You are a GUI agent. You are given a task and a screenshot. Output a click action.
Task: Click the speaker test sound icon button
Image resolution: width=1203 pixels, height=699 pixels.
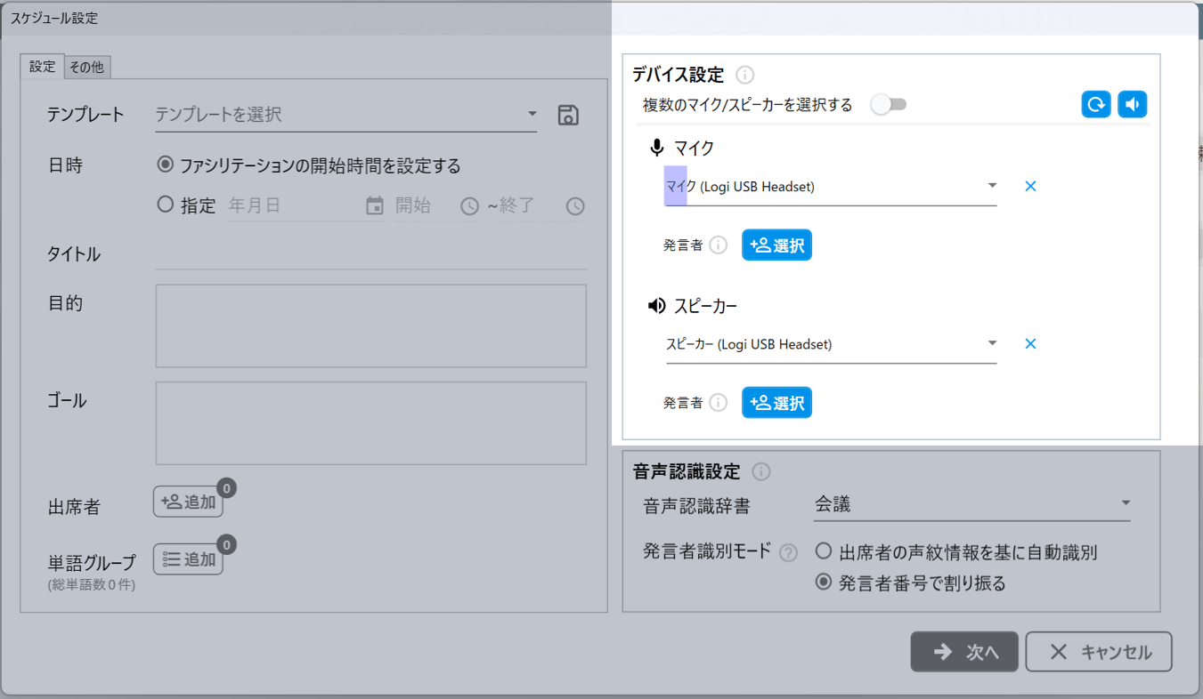point(1132,105)
